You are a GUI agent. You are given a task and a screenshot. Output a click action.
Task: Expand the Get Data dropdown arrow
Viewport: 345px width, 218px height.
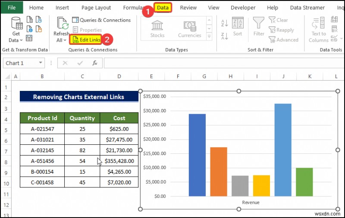click(21, 40)
